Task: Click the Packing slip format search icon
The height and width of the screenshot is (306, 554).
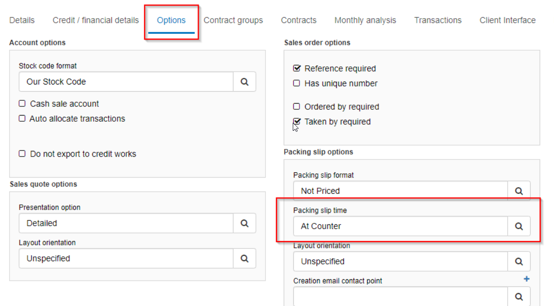Action: point(519,191)
